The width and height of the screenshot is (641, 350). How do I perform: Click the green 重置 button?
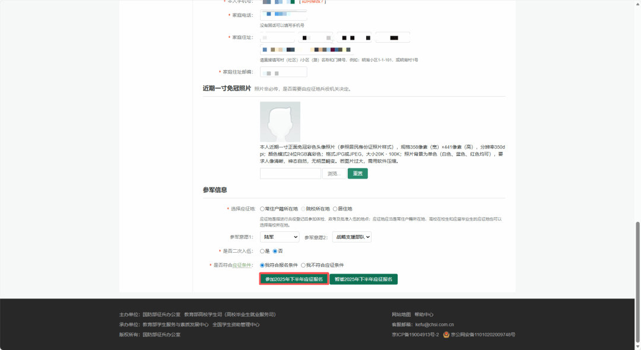(x=357, y=174)
